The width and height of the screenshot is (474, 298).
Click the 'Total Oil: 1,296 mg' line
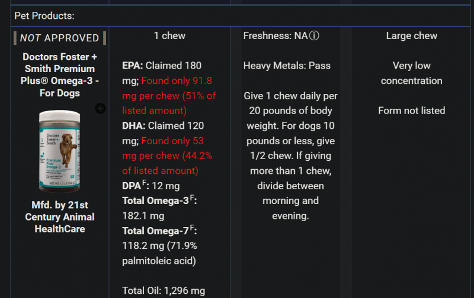click(164, 290)
